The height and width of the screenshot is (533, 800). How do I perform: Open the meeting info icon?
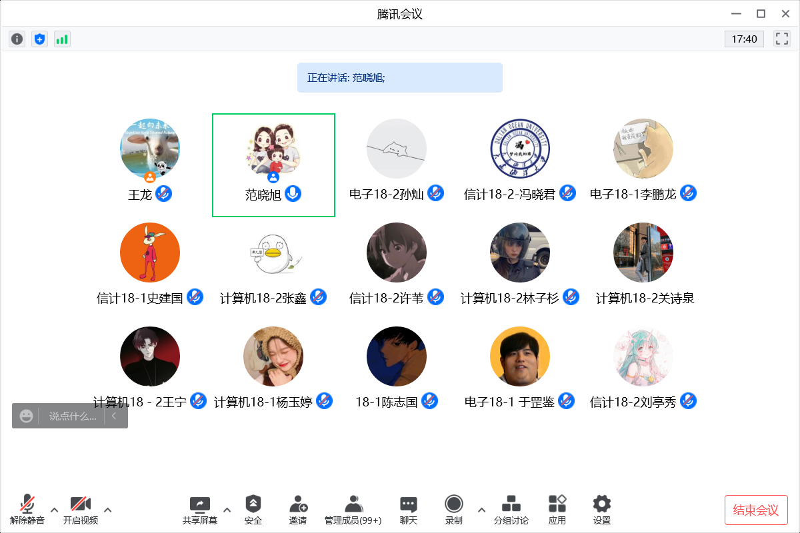pyautogui.click(x=17, y=39)
